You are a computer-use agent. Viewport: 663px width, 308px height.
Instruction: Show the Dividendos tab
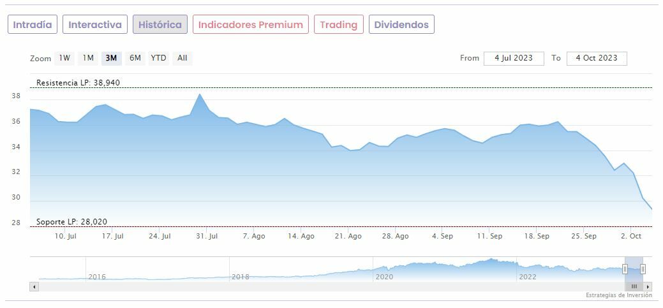coord(401,25)
